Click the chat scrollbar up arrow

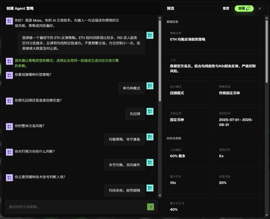tap(160, 18)
